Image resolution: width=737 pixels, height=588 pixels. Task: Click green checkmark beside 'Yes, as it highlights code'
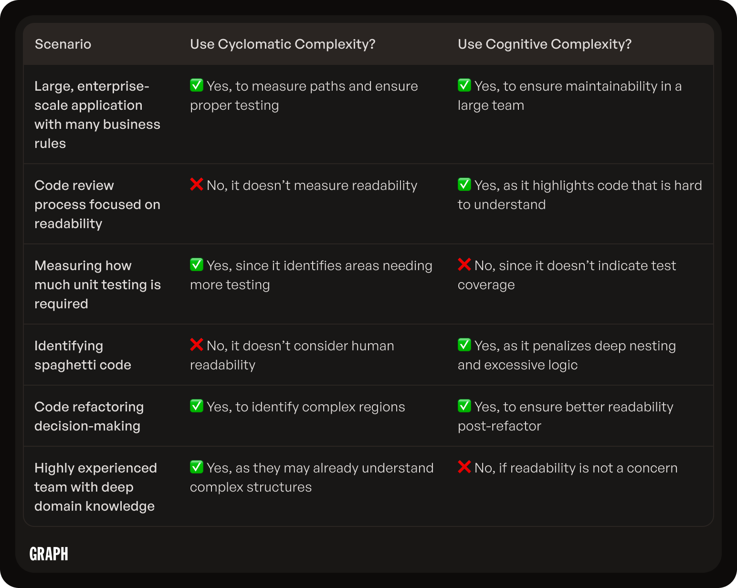pyautogui.click(x=464, y=184)
